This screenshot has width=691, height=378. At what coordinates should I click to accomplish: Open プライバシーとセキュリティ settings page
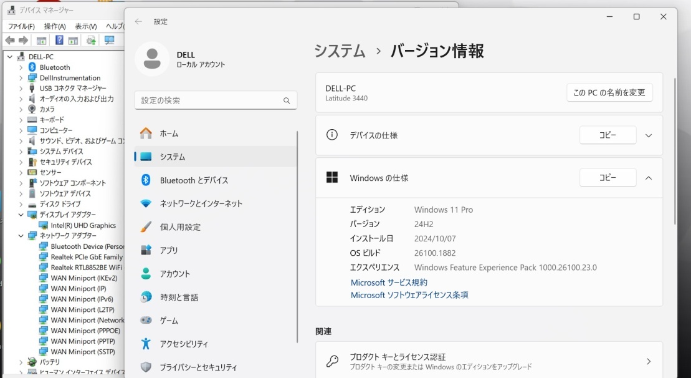(x=216, y=367)
